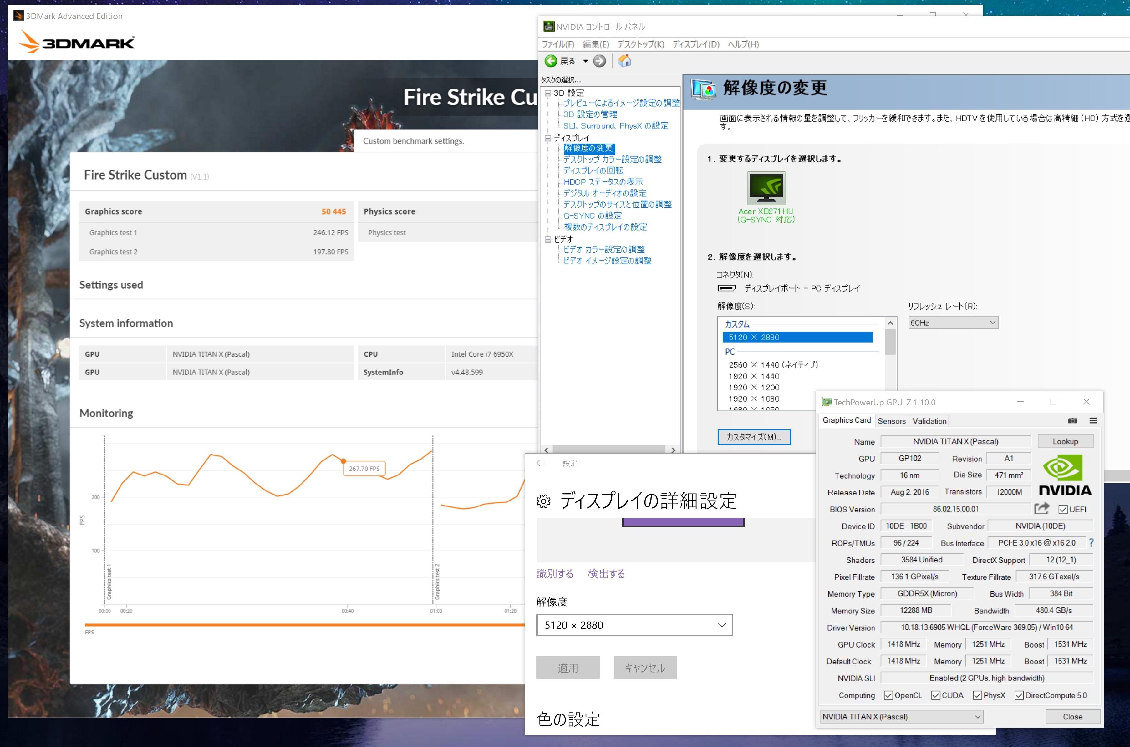The height and width of the screenshot is (747, 1130).
Task: Click the green back arrow icon
Action: tap(551, 61)
